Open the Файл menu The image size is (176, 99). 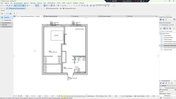[2, 3]
